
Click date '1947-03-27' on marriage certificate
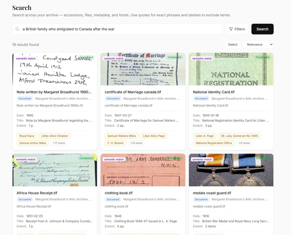point(123,115)
